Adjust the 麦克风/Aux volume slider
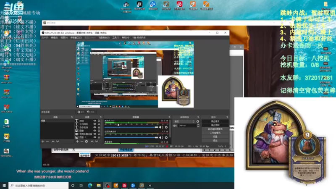 (x=131, y=127)
